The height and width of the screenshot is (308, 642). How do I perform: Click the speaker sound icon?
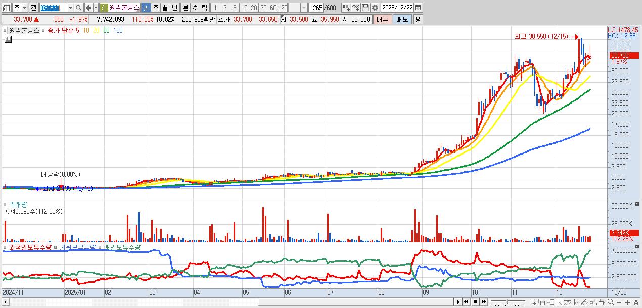point(88,8)
